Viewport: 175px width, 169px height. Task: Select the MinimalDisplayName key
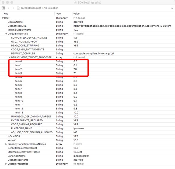[20, 30]
